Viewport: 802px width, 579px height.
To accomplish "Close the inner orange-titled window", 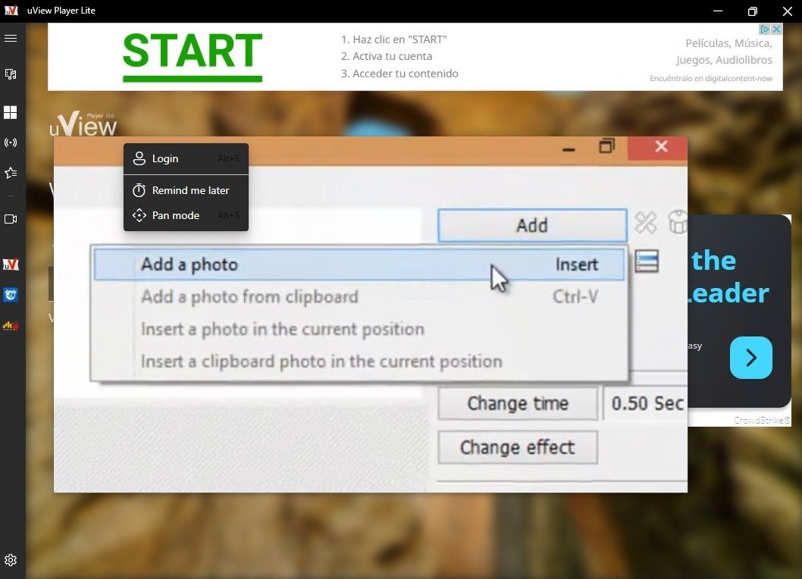I will click(x=661, y=147).
